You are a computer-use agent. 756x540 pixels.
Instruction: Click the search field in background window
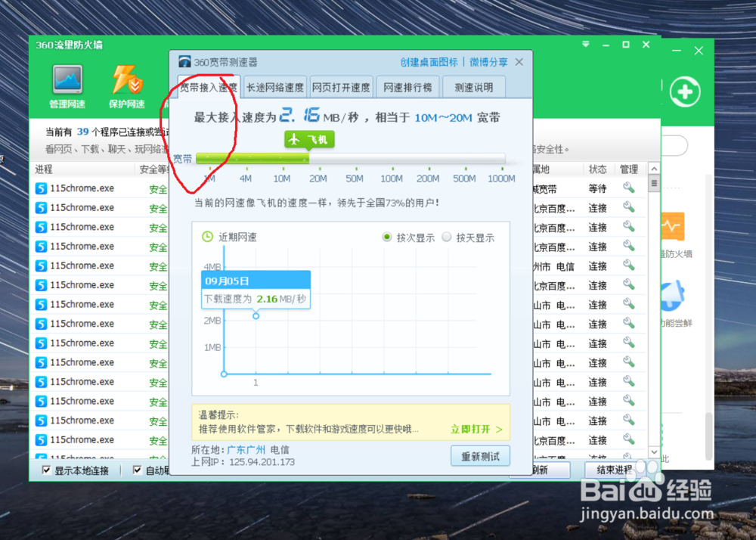point(674,146)
